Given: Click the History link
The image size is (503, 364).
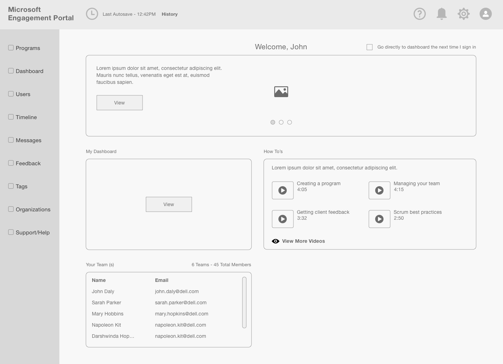Looking at the screenshot, I should (170, 14).
